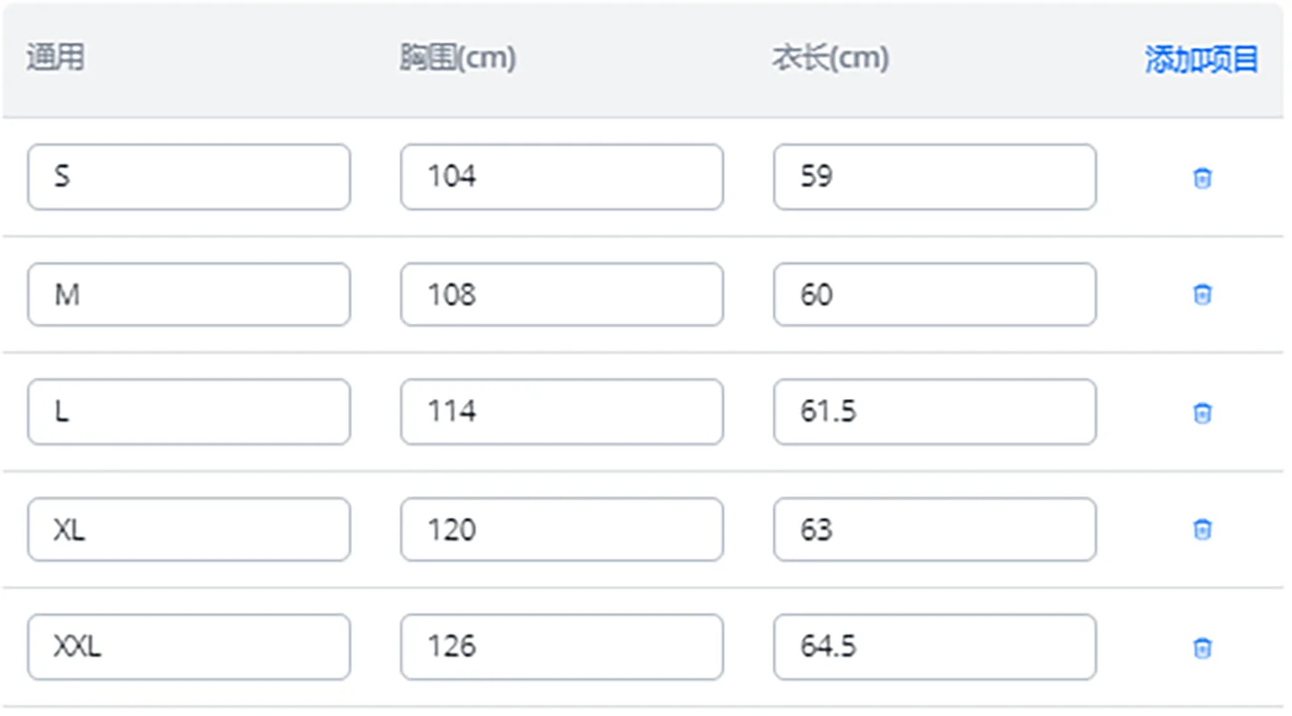1292x716 pixels.
Task: Edit length field with value 61.5
Action: 934,412
